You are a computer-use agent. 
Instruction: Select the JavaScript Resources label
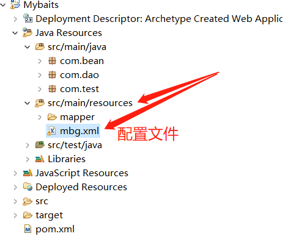82,173
